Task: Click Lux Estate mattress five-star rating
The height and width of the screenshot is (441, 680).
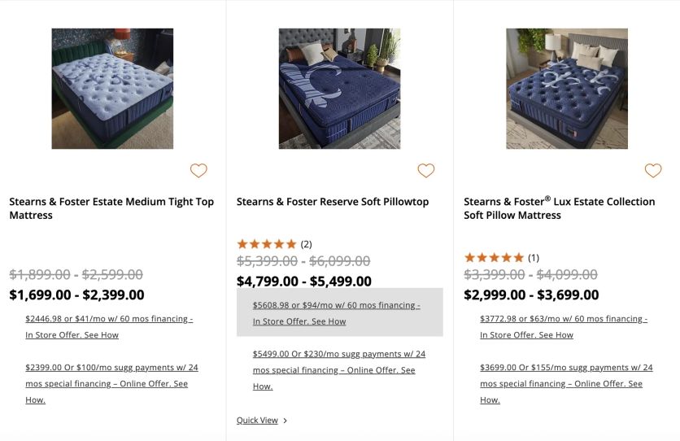Action: tap(494, 258)
